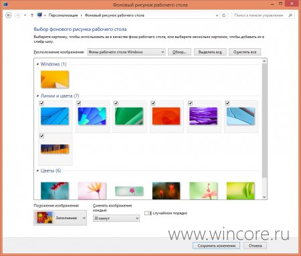
Task: Click the control panel icon in the address bar
Action: point(39,15)
